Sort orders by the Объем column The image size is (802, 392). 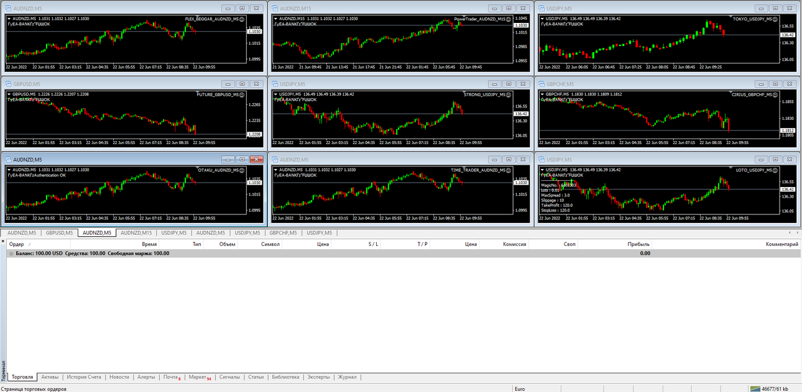(x=221, y=244)
